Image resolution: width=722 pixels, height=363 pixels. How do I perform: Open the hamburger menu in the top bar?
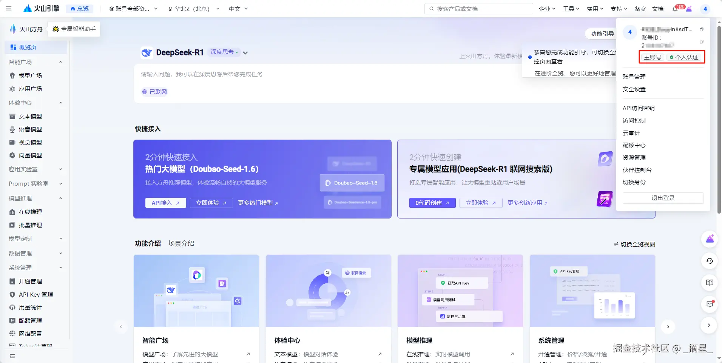coord(9,9)
